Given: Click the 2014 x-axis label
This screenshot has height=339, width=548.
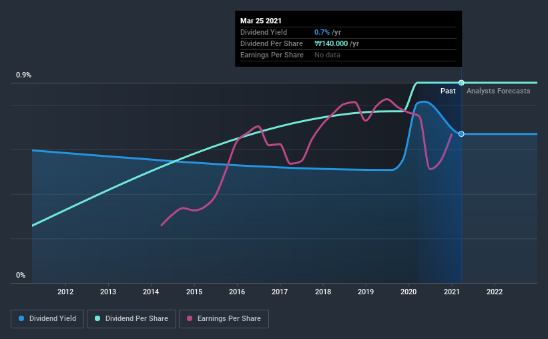Looking at the screenshot, I should click(x=151, y=292).
